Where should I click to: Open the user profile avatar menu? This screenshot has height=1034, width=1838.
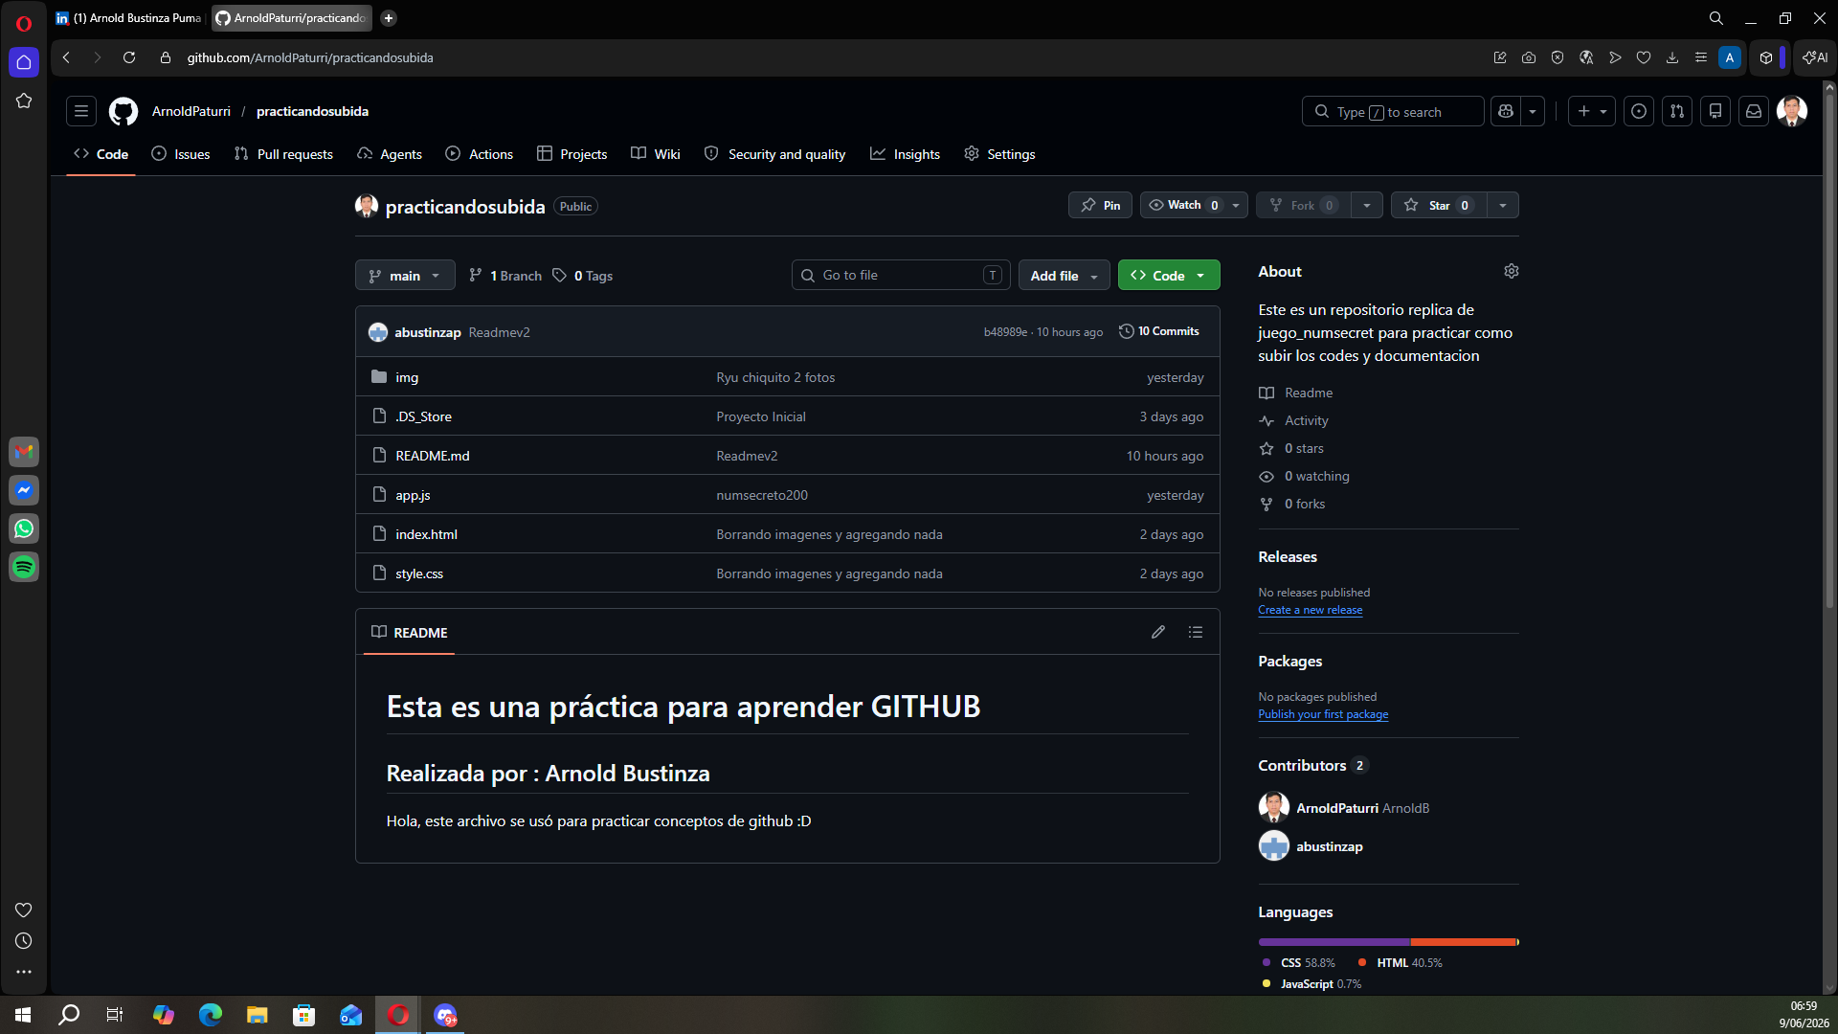pyautogui.click(x=1792, y=111)
